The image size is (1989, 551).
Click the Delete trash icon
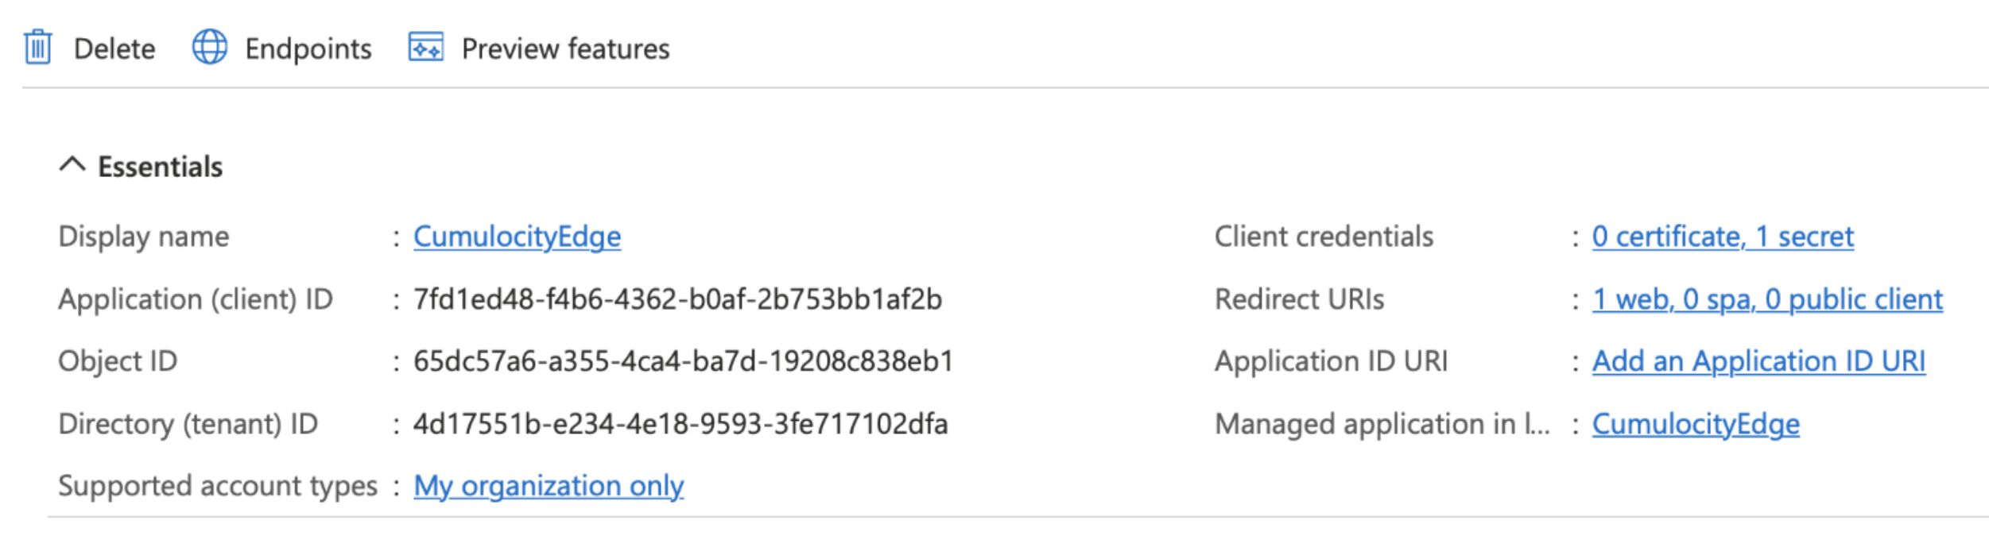37,48
